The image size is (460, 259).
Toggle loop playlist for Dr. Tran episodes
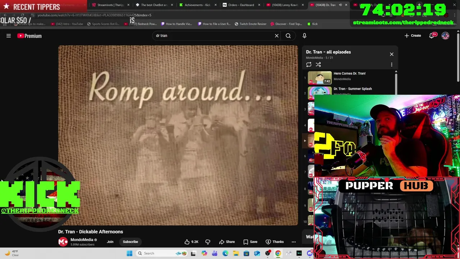(309, 64)
